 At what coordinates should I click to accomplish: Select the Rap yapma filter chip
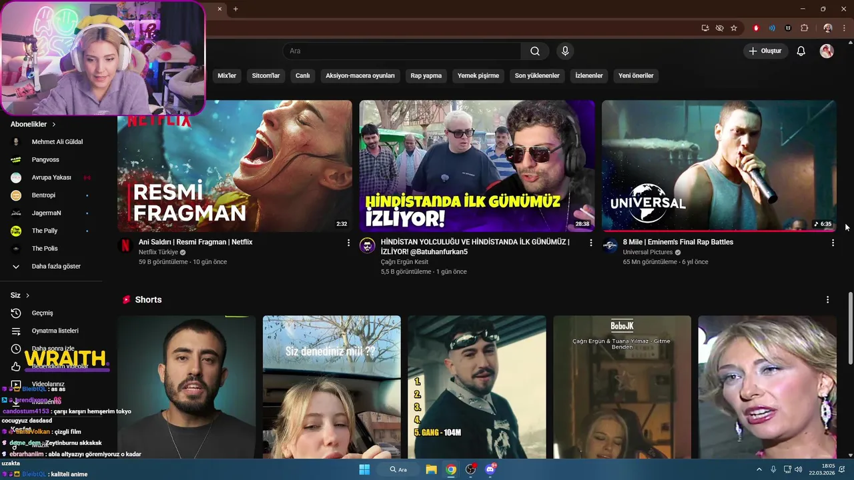(x=426, y=76)
